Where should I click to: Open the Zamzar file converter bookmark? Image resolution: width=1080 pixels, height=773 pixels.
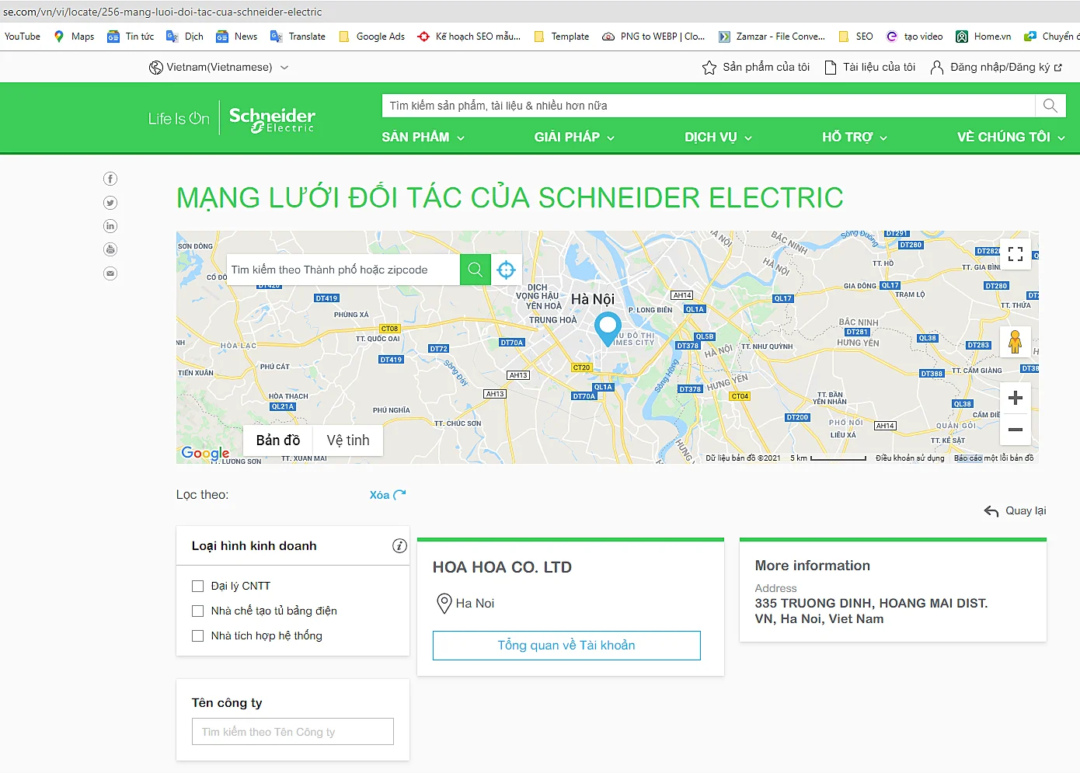click(772, 37)
